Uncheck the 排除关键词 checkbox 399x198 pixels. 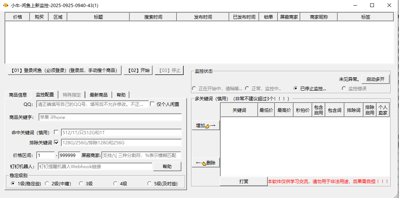click(x=56, y=142)
